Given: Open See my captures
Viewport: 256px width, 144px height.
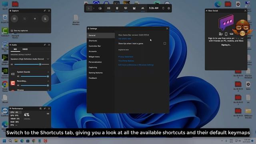Looking at the screenshot, I should click(x=19, y=30).
